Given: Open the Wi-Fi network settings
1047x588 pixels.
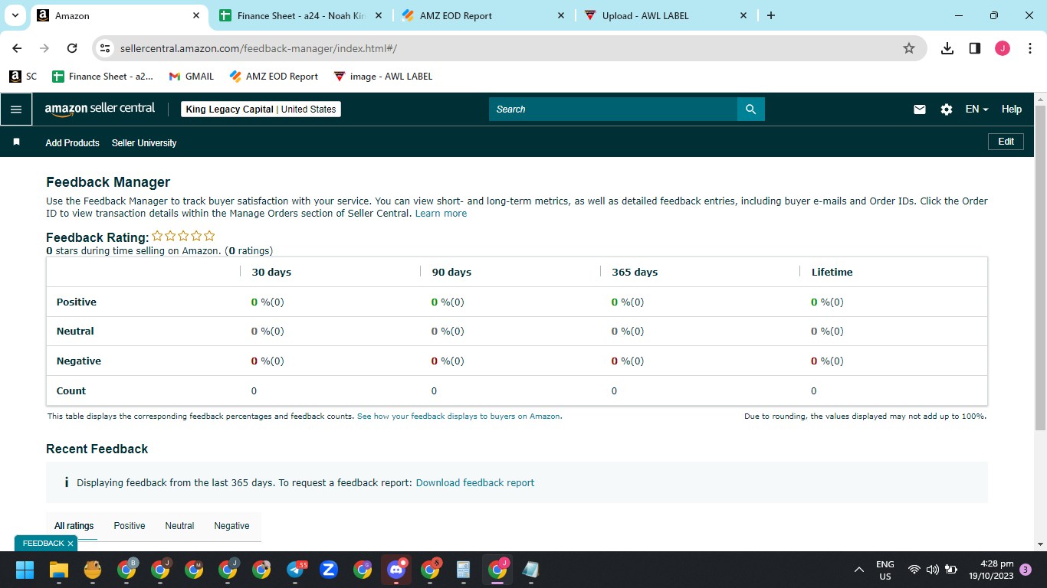Looking at the screenshot, I should [x=914, y=570].
